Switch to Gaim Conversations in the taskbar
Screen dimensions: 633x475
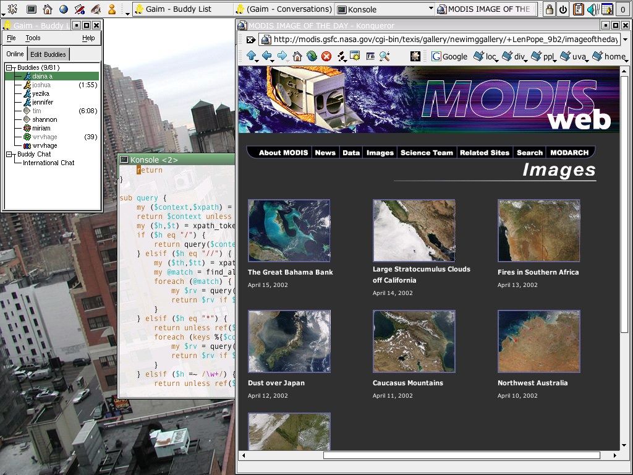[x=284, y=9]
